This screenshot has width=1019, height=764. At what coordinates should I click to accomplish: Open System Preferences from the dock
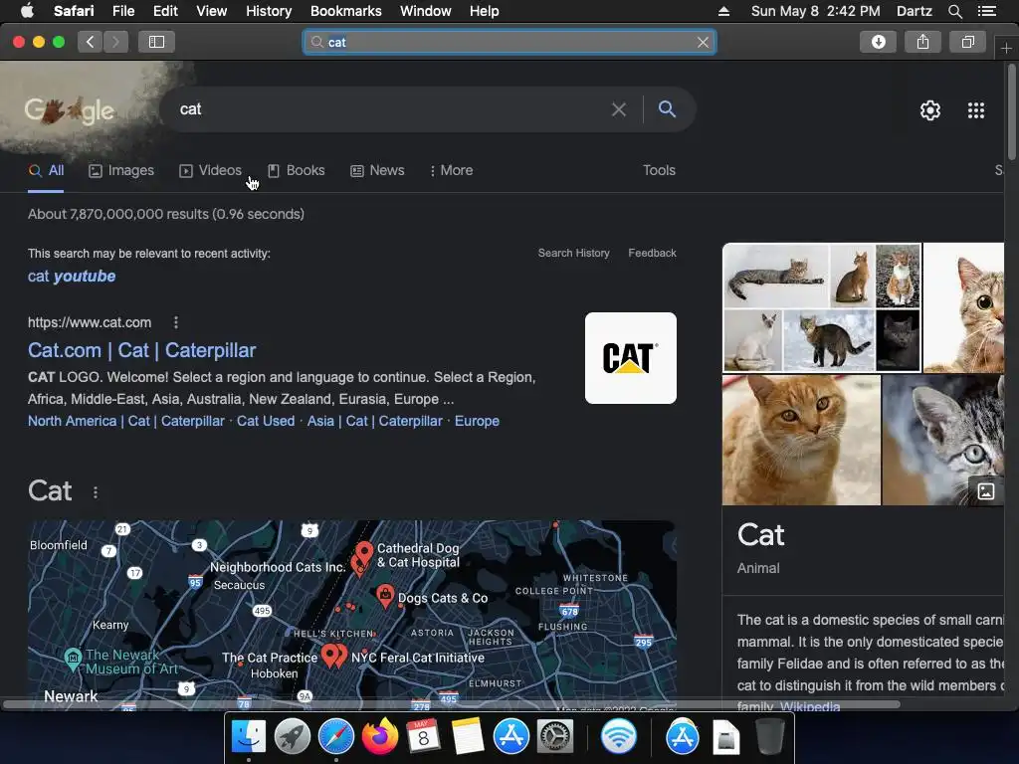[555, 737]
